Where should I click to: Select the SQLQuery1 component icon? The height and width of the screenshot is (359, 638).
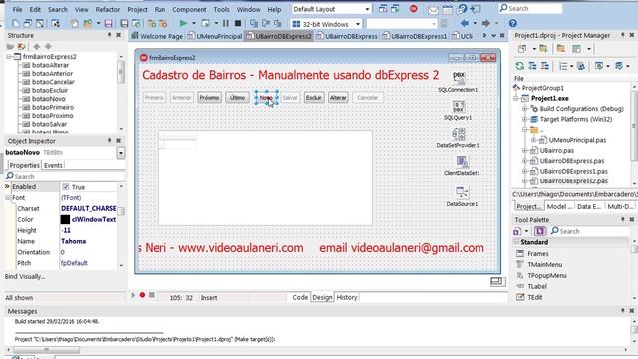[x=459, y=107]
